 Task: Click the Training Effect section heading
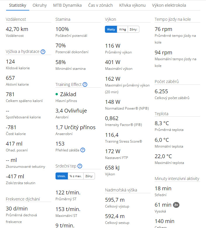tap(69, 84)
